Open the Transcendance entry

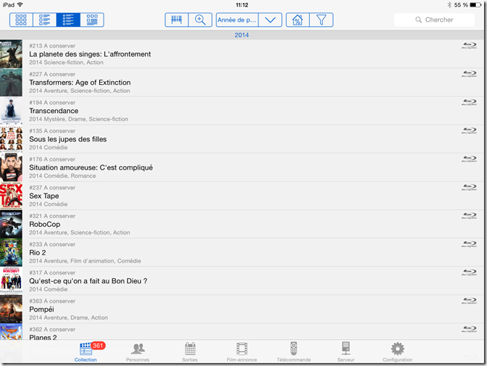pyautogui.click(x=242, y=111)
